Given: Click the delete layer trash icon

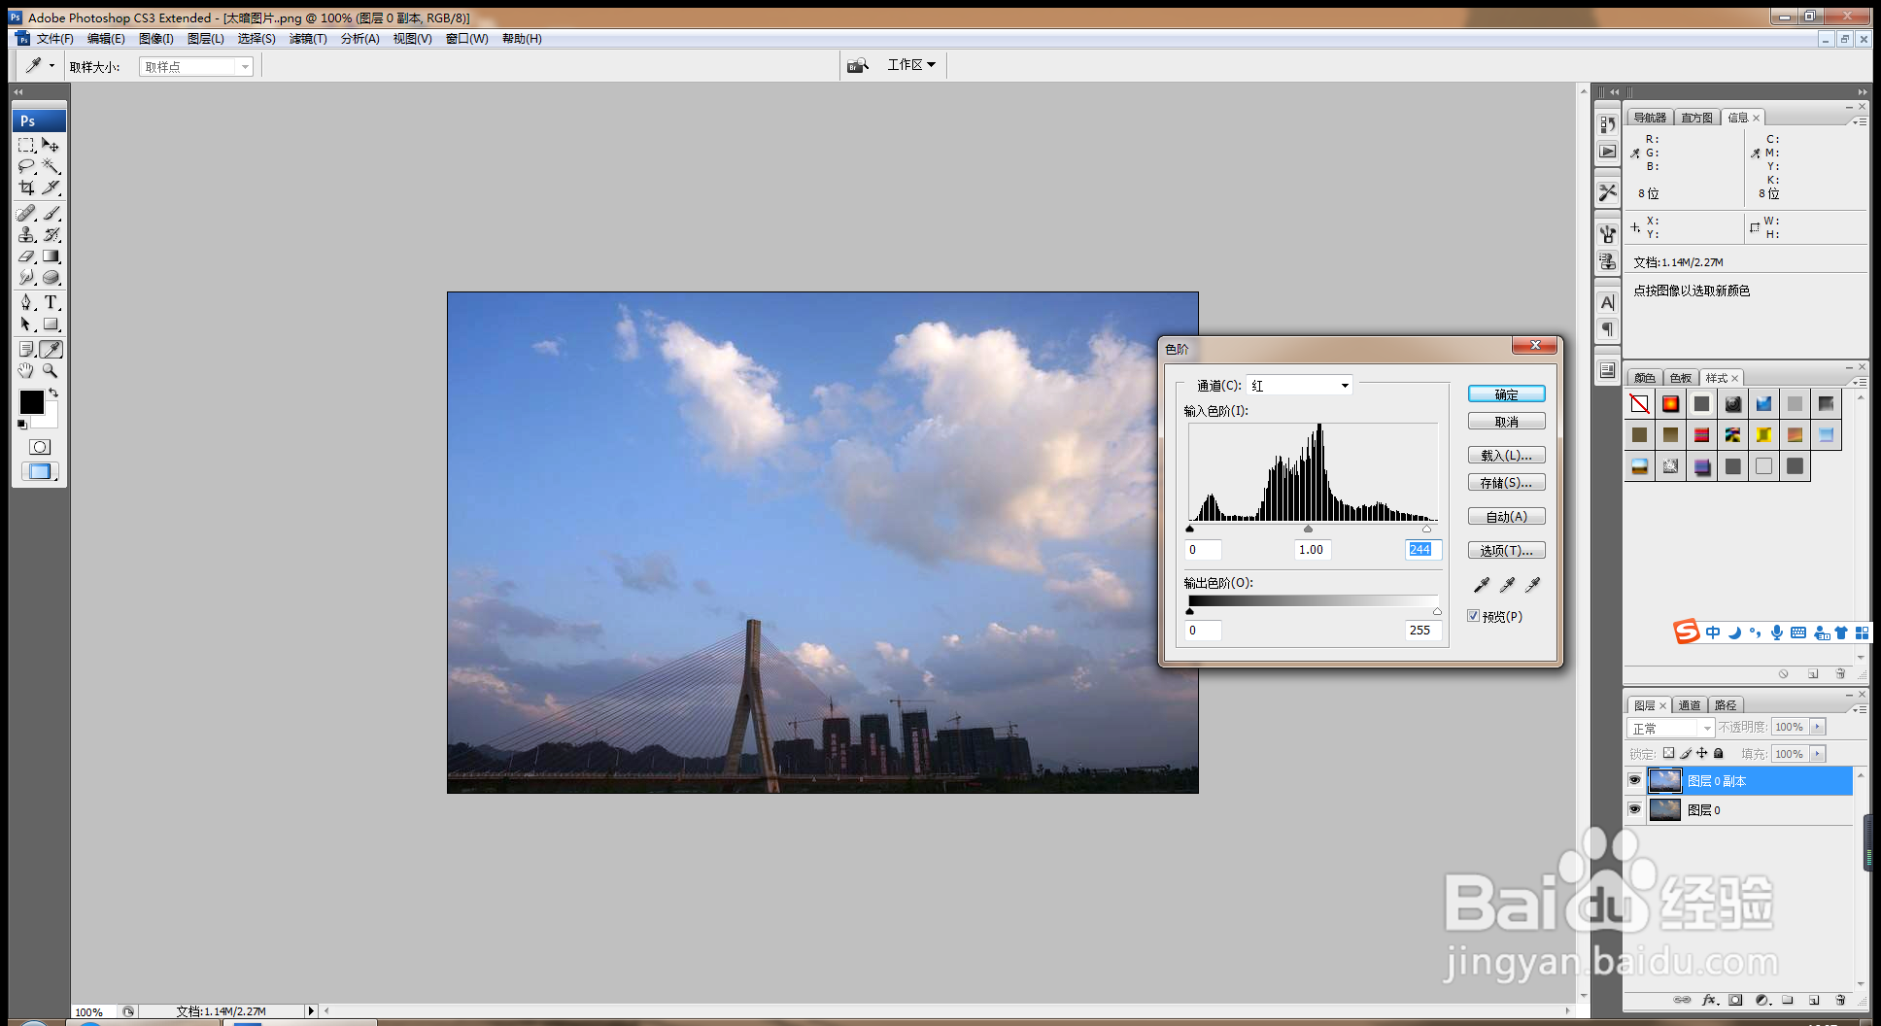Looking at the screenshot, I should pos(1840,1000).
